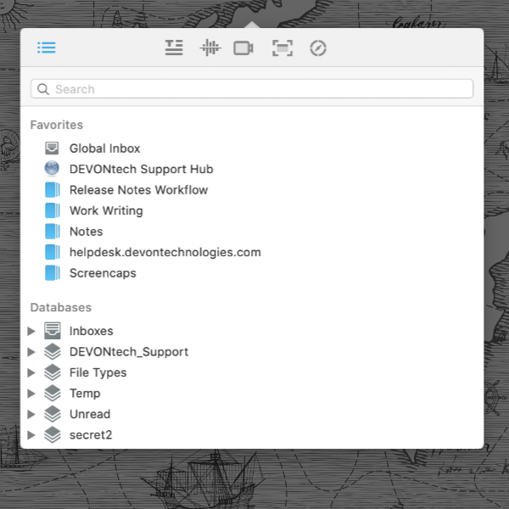Click the Databases section header
The width and height of the screenshot is (509, 509).
point(61,307)
